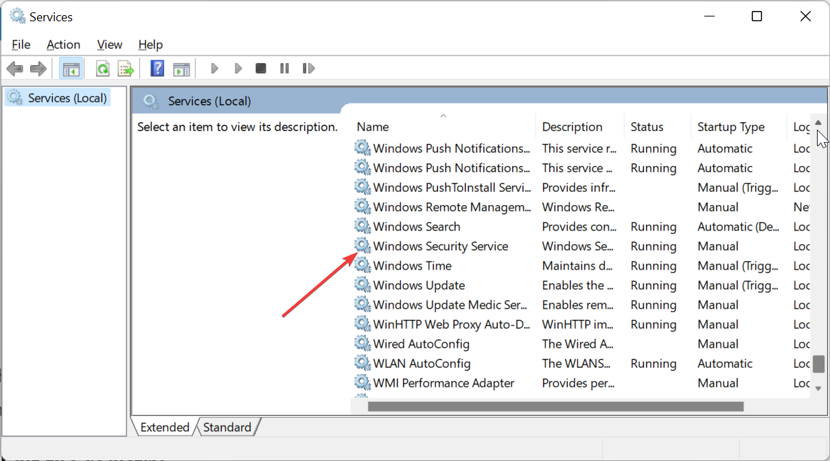The image size is (830, 461).
Task: Click the Pause Service toolbar icon
Action: pos(284,69)
